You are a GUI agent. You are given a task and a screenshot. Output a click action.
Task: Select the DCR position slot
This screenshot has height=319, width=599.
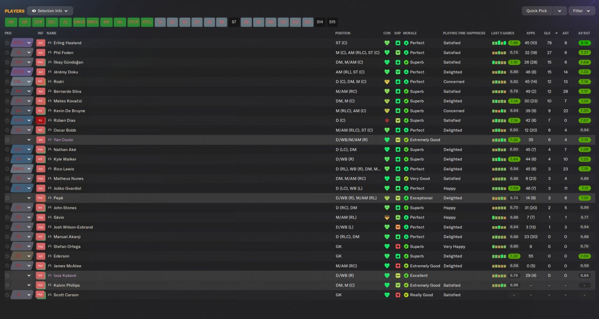38,22
